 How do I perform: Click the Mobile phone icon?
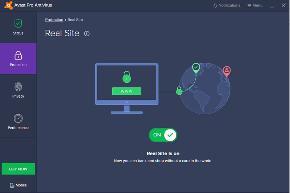click(x=12, y=185)
